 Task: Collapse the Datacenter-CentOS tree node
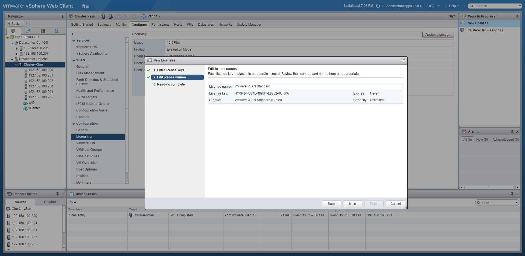(12, 43)
